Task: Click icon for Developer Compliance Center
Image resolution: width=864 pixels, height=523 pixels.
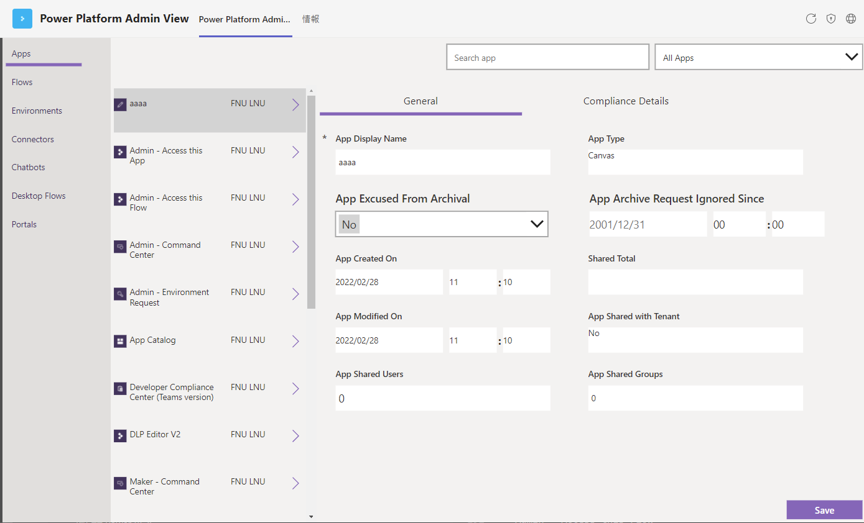Action: pos(120,388)
